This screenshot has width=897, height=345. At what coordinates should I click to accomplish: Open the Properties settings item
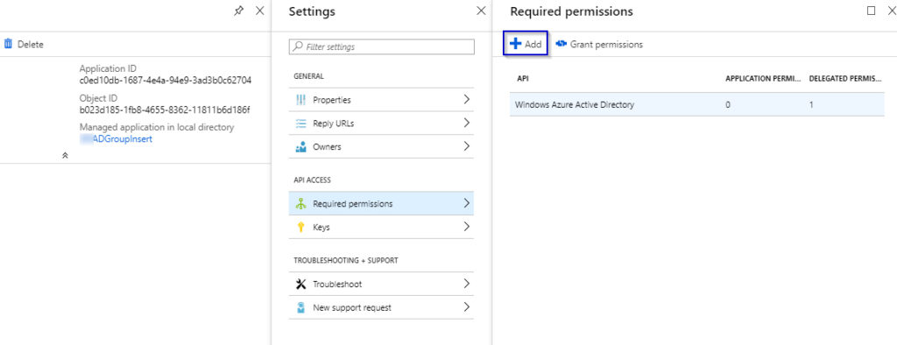(381, 100)
